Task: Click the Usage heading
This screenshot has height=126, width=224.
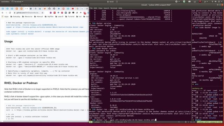Action: coord(8,41)
